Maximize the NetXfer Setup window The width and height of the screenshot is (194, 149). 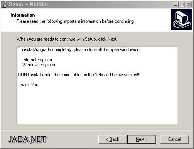[x=182, y=5]
